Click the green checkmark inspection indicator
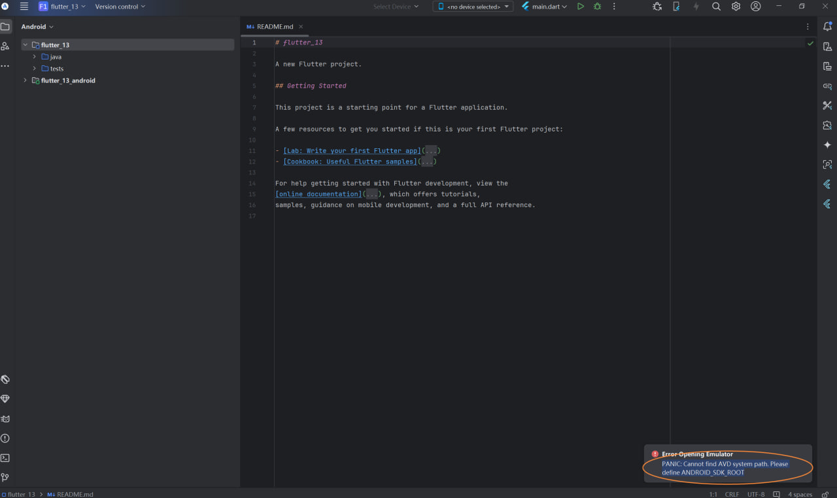 click(810, 43)
